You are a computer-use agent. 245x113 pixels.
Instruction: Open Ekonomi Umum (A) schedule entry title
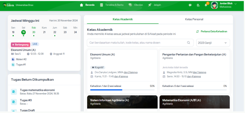pyautogui.click(x=23, y=50)
